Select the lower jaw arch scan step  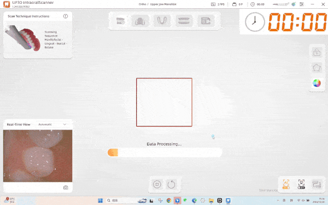click(x=162, y=21)
